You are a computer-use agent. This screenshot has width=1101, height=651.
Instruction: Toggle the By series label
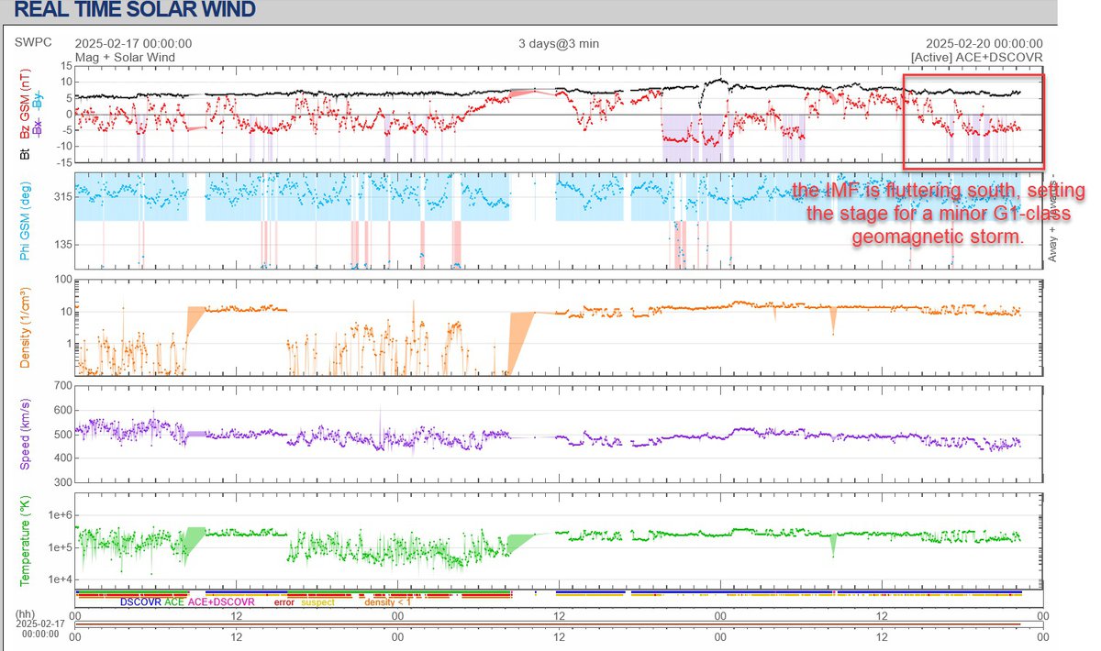pos(38,101)
